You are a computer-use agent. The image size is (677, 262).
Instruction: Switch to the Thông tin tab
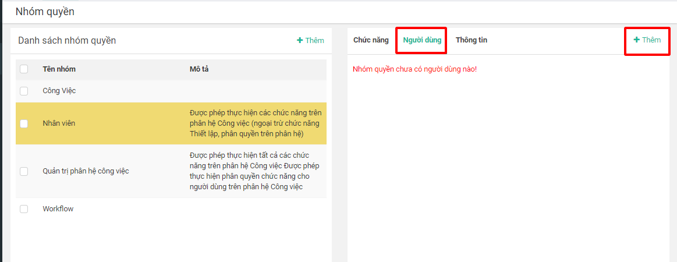pos(472,40)
